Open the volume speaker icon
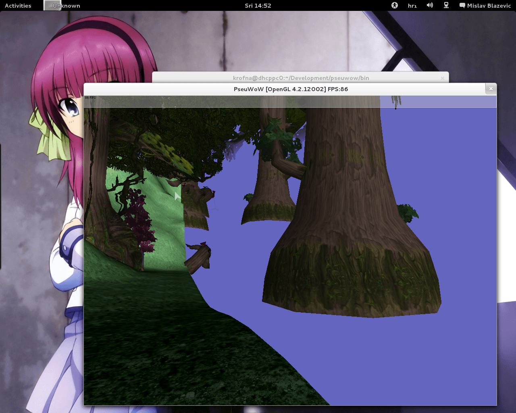 tap(430, 6)
